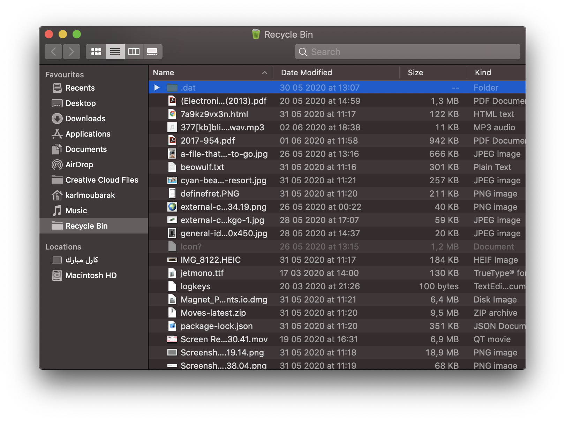Click the thumbnail of external-c...kgo-1.jpg
The height and width of the screenshot is (421, 565).
(x=172, y=220)
